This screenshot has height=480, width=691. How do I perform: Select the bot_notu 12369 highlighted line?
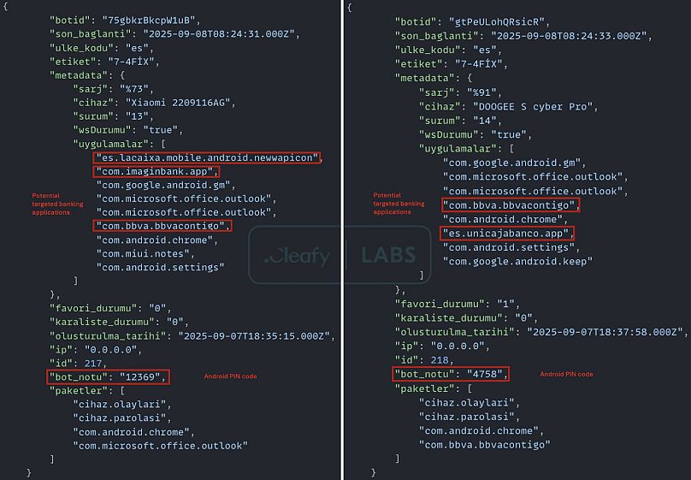coord(108,376)
